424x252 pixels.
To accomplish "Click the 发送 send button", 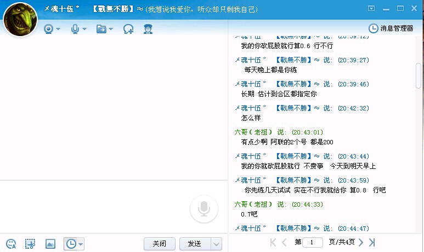I will pyautogui.click(x=194, y=244).
